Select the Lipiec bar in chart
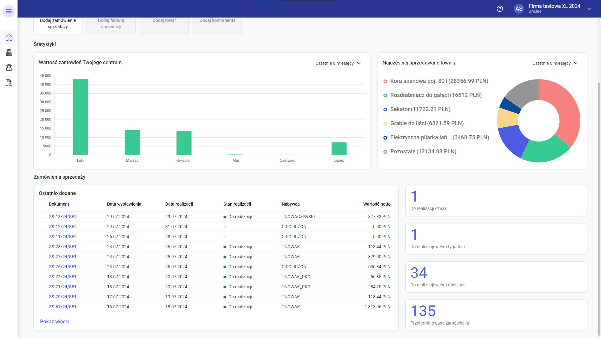Viewport: 601px width, 338px height. (339, 149)
